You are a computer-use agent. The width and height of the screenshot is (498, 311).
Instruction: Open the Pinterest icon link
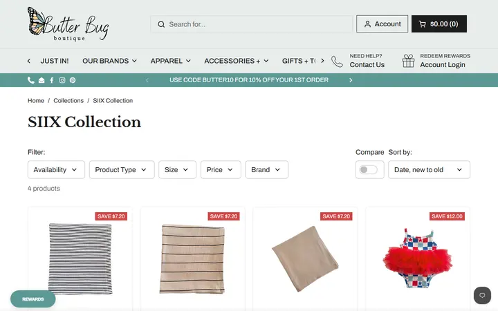pyautogui.click(x=73, y=80)
